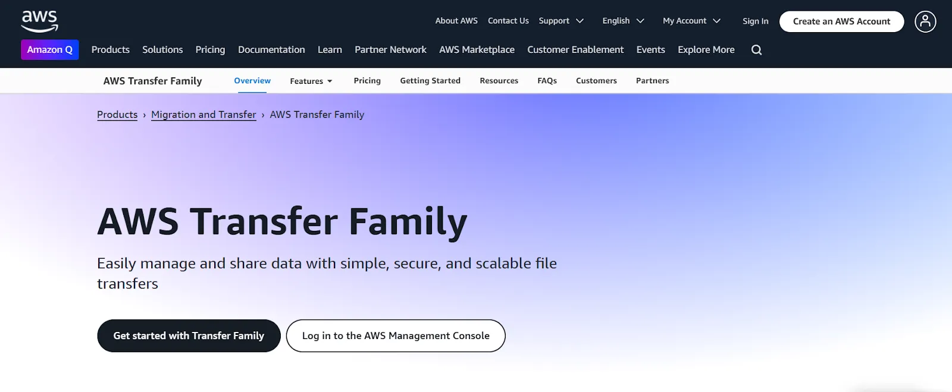Image resolution: width=952 pixels, height=392 pixels.
Task: Switch to the Getting Started tab
Action: click(430, 81)
